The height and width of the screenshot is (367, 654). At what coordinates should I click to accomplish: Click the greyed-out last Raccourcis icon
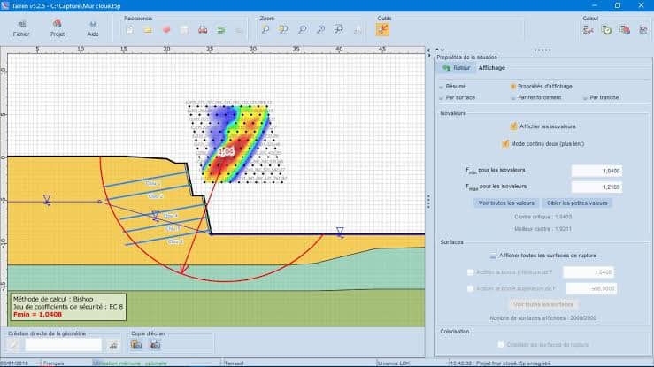coord(239,30)
